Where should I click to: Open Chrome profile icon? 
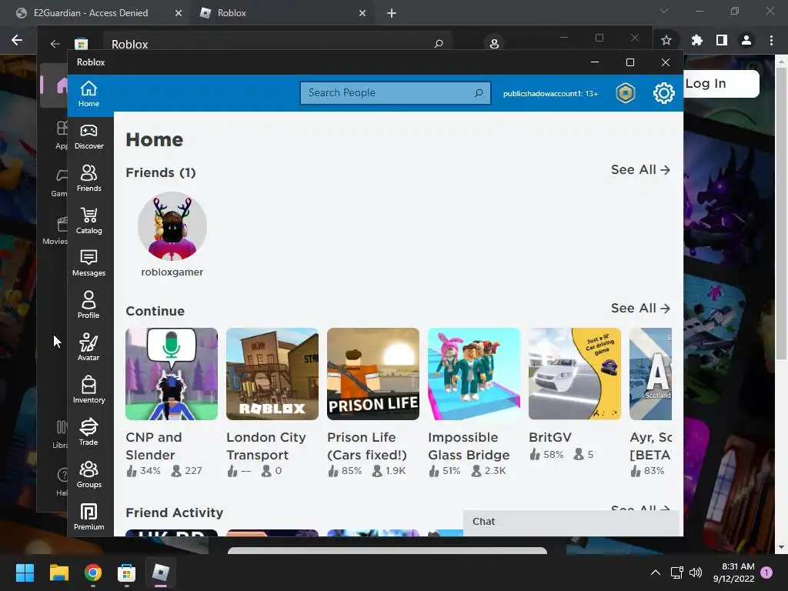tap(746, 40)
